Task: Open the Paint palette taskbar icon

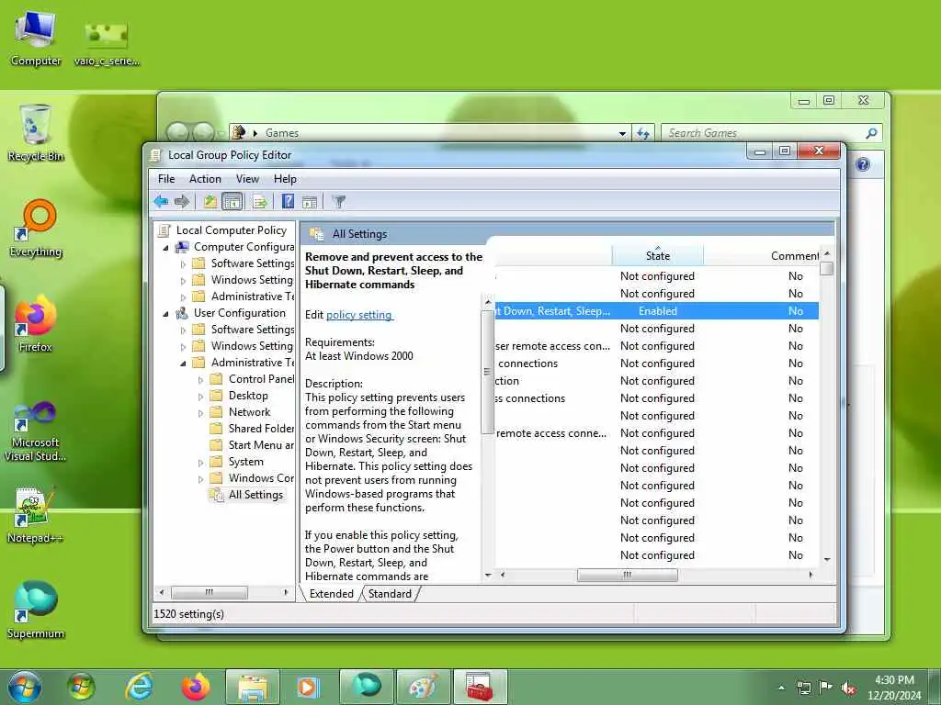Action: tap(423, 687)
